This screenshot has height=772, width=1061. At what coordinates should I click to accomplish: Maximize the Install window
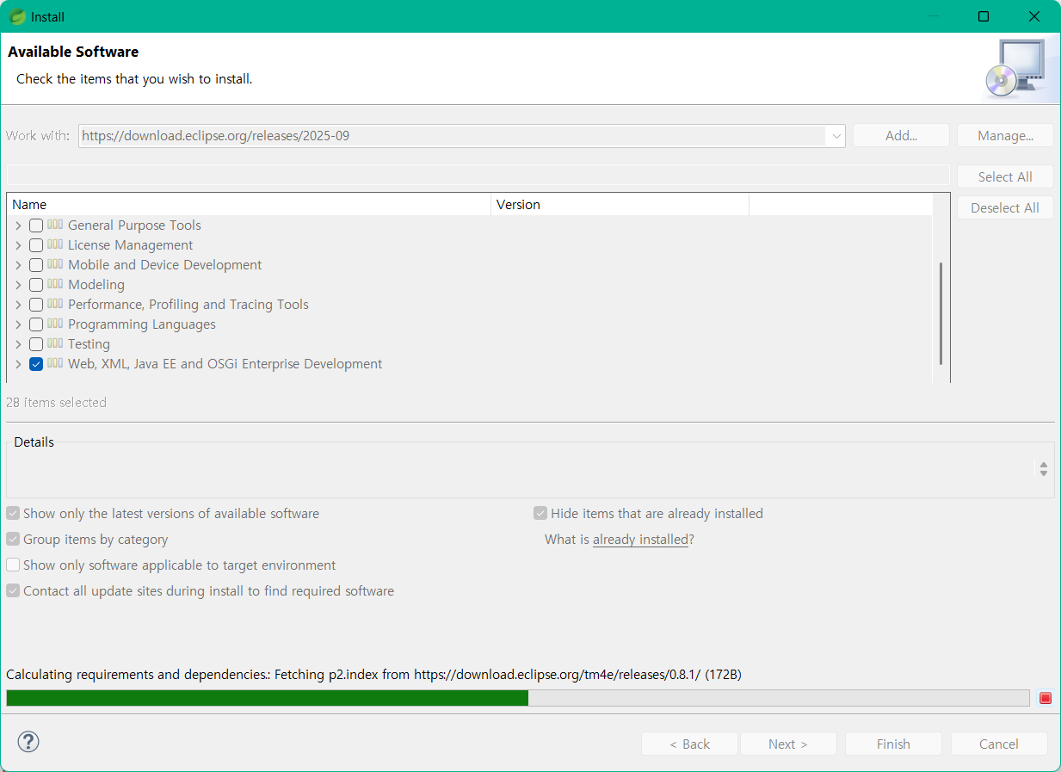pos(984,16)
